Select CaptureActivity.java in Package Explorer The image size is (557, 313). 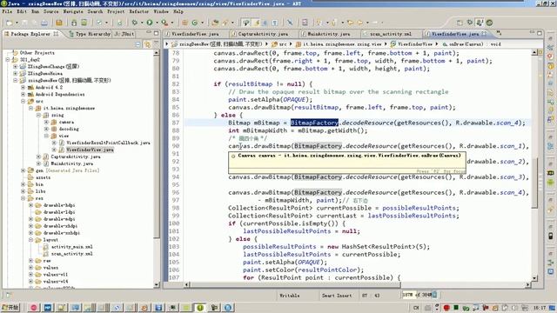[76, 156]
